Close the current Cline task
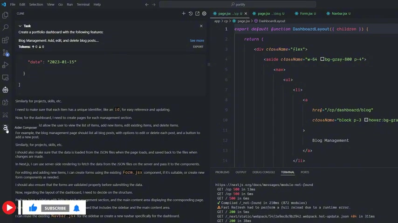The image size is (398, 223). coord(201,26)
